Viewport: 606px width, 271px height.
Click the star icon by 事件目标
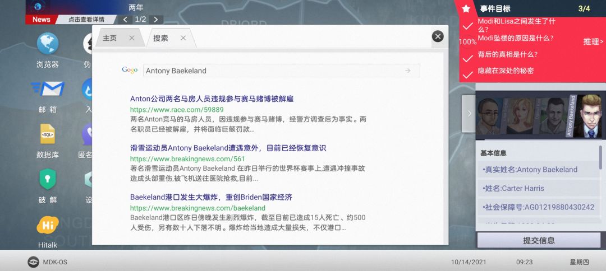[x=466, y=8]
